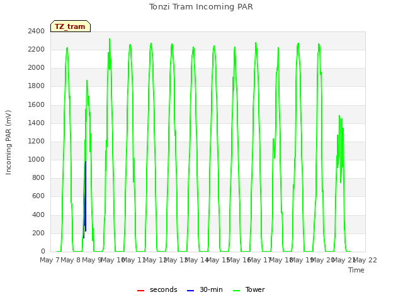Image resolution: width=403 pixels, height=302 pixels.
Task: Click the 1000 y-axis tick value
Action: click(x=37, y=159)
